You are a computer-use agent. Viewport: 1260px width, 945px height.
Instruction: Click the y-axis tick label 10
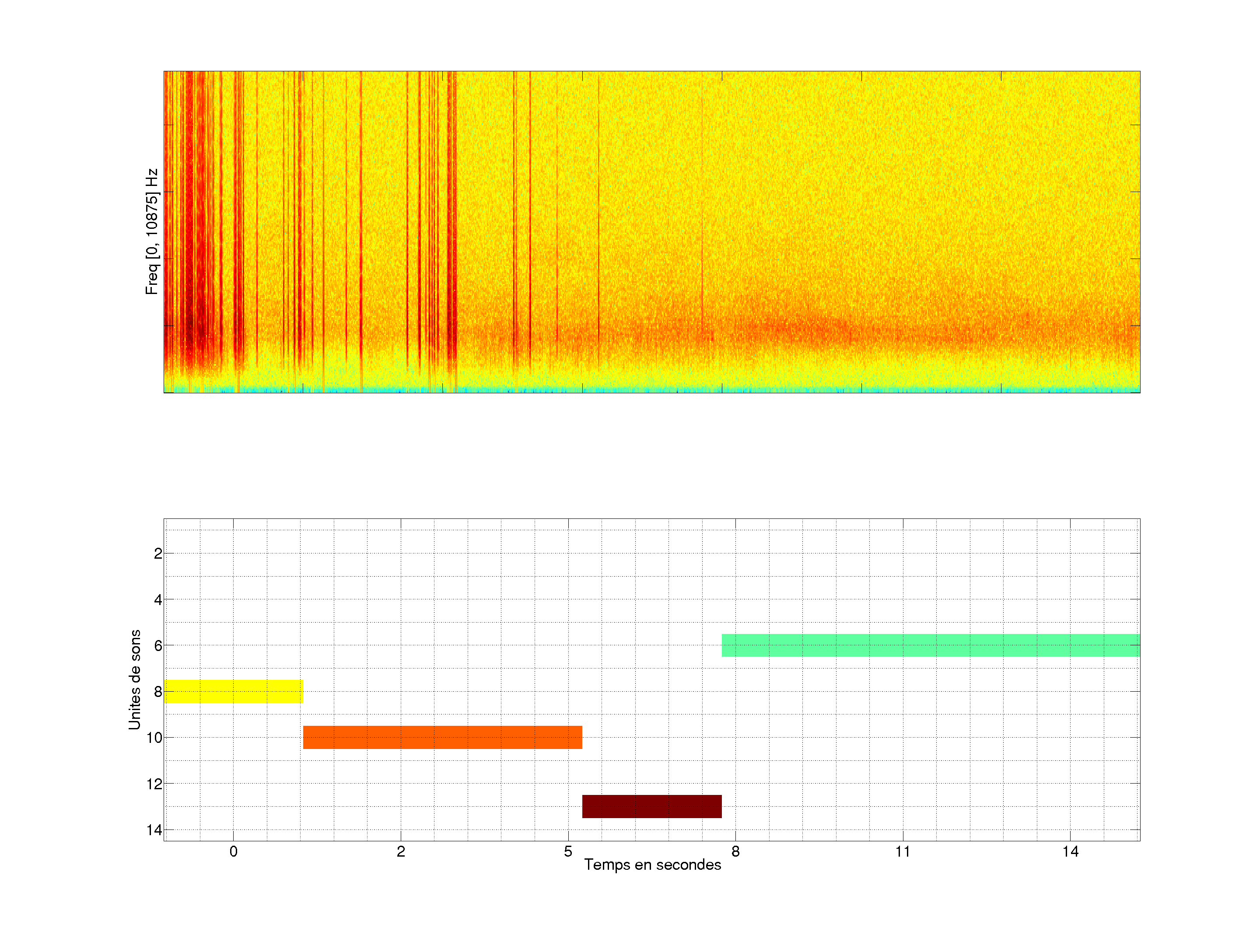(x=154, y=738)
